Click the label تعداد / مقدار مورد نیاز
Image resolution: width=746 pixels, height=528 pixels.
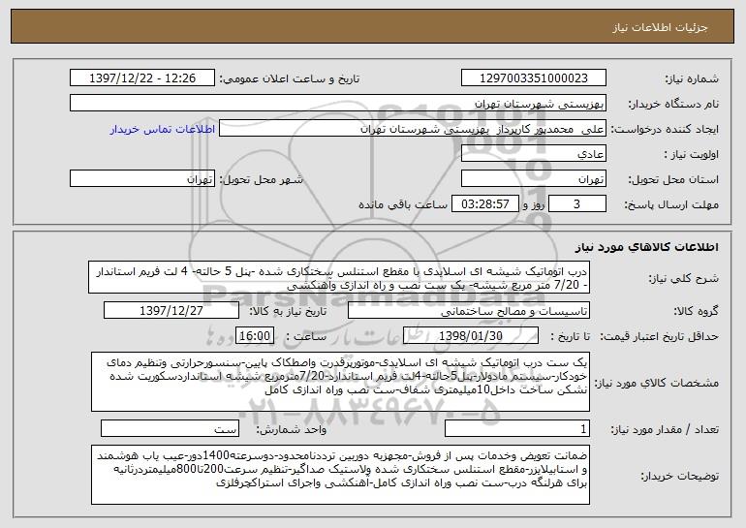click(665, 429)
